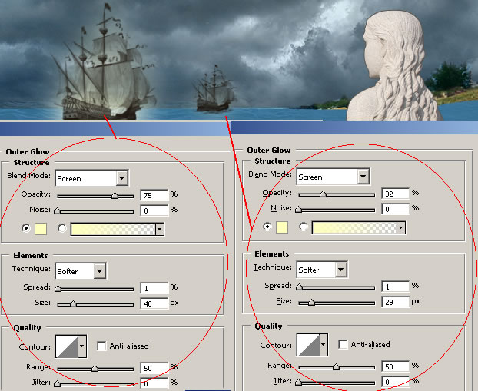Click the Spread slider handle in left panel
Screen dimensions: 478x391
pyautogui.click(x=58, y=288)
